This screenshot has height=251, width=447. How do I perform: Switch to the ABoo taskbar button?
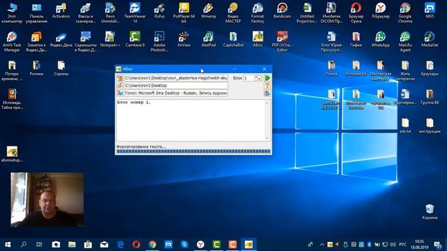(249, 245)
